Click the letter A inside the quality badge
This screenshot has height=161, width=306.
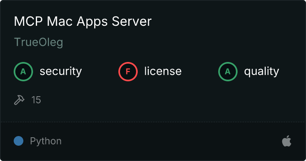click(x=228, y=72)
